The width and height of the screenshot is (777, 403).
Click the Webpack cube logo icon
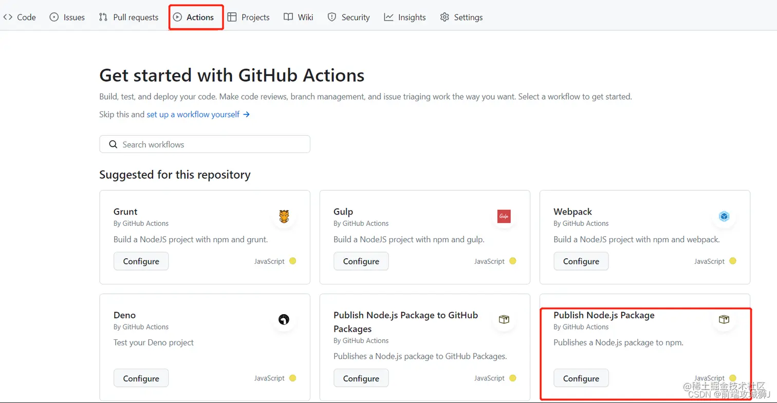(x=724, y=217)
